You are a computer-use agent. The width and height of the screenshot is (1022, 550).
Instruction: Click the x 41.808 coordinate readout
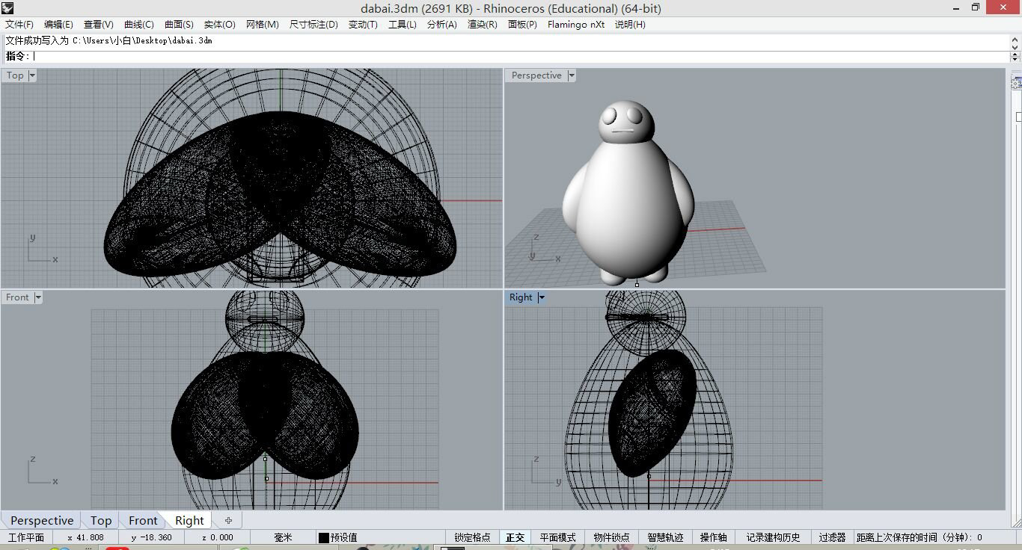(x=85, y=537)
